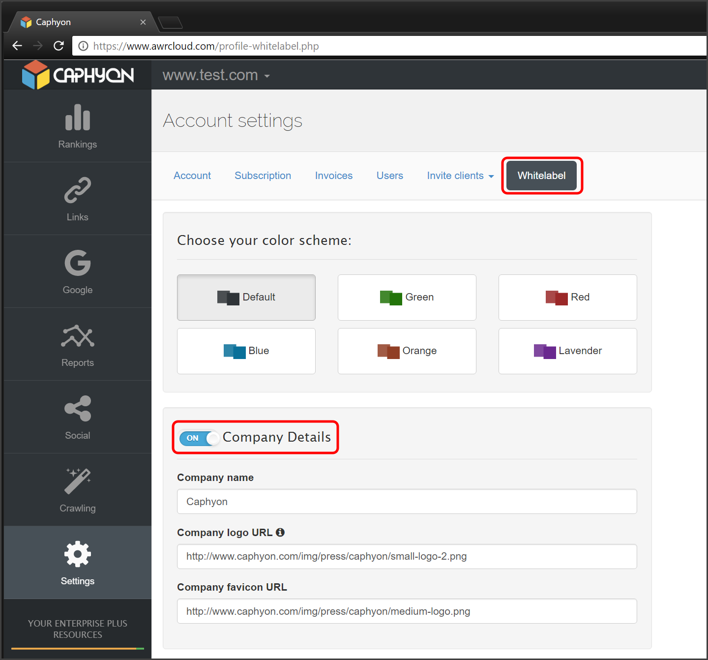Image resolution: width=708 pixels, height=660 pixels.
Task: Open the Social share icon
Action: click(78, 409)
